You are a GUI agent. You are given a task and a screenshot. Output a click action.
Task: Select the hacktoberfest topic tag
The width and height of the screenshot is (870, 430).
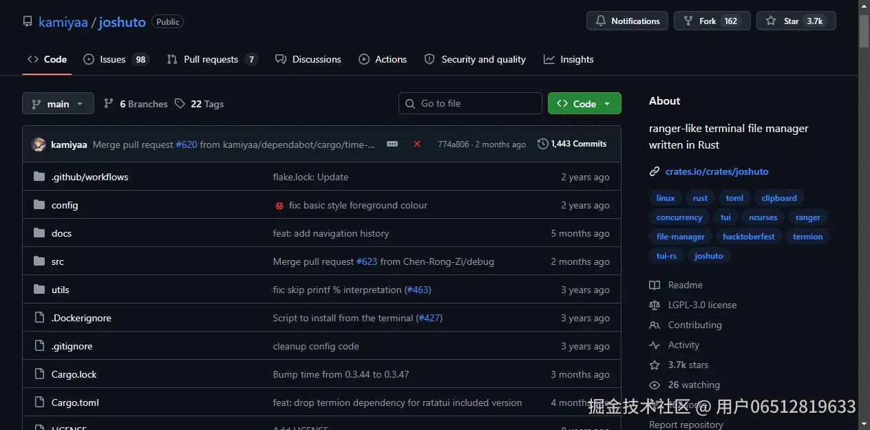(x=749, y=237)
